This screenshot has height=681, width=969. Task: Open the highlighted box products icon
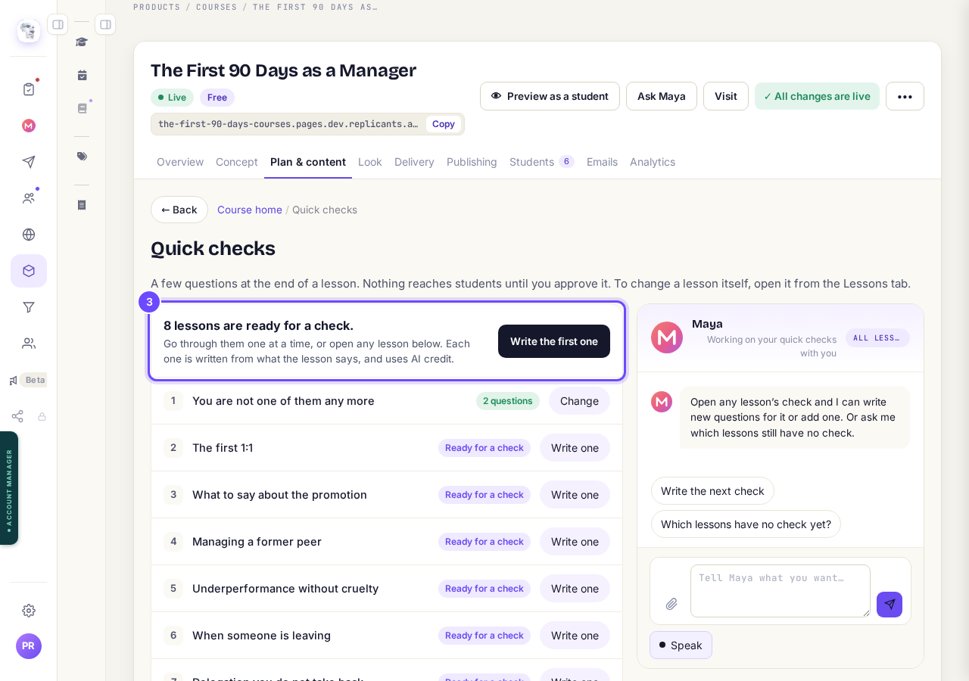pos(29,271)
